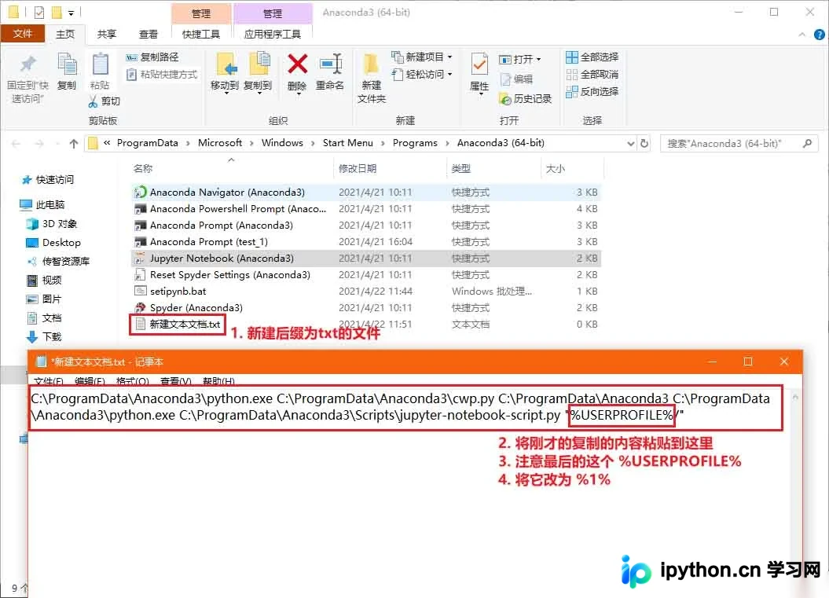Select Reset Spyder Settings (Anaconda3)
This screenshot has width=829, height=598.
pos(366,275)
